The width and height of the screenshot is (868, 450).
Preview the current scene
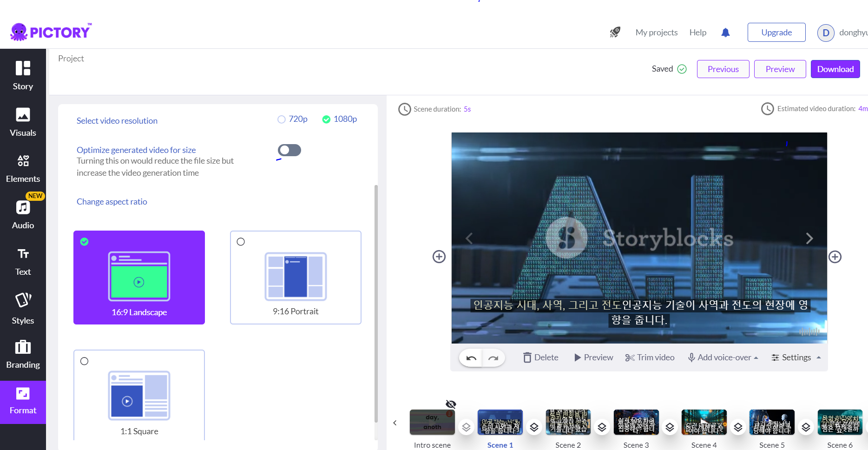click(594, 357)
